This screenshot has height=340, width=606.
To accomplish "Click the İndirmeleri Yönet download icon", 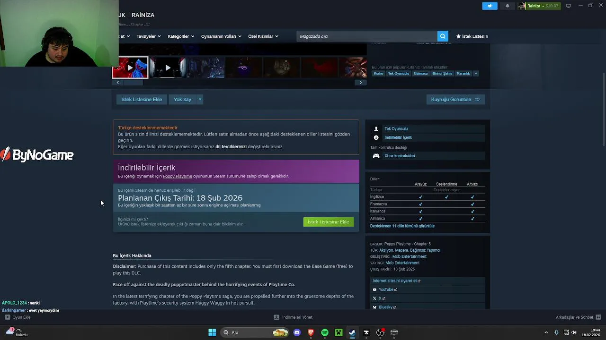I will (x=276, y=317).
